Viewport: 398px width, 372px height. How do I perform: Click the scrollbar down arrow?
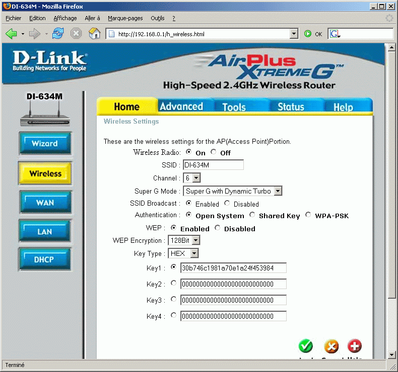tap(391, 355)
